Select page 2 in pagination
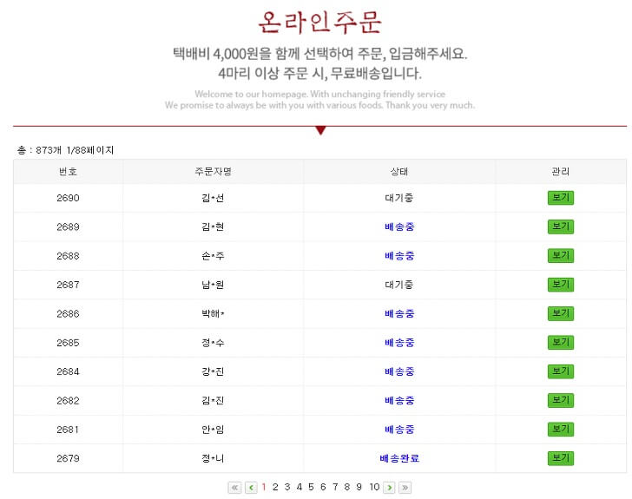The height and width of the screenshot is (499, 632). (275, 488)
